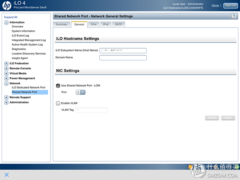This screenshot has height=180, width=240.
Task: Expand the Virtual Media section
Action: 6,73
